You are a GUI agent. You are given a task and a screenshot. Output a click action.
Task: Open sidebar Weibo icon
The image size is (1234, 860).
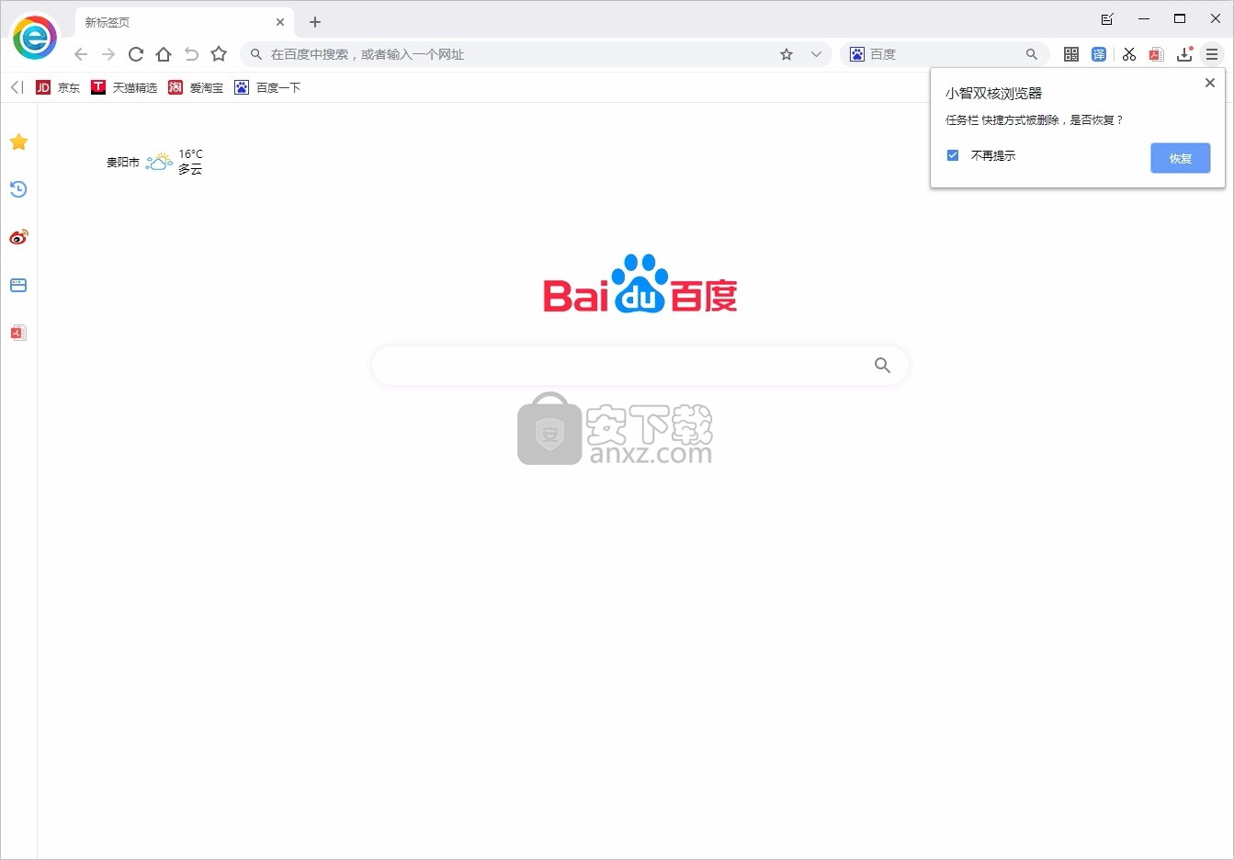click(18, 237)
